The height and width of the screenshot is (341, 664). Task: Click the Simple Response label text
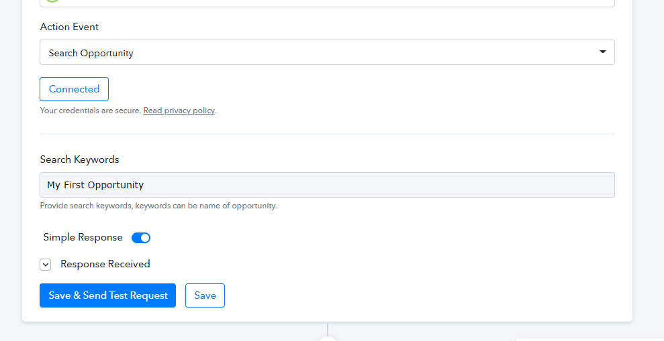point(83,237)
